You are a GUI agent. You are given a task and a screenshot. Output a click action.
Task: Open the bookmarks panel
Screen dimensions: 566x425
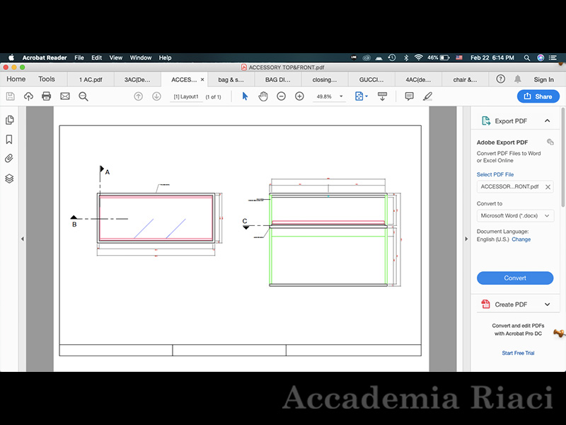[9, 140]
